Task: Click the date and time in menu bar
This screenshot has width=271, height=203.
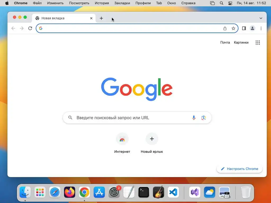Action: 251,3
